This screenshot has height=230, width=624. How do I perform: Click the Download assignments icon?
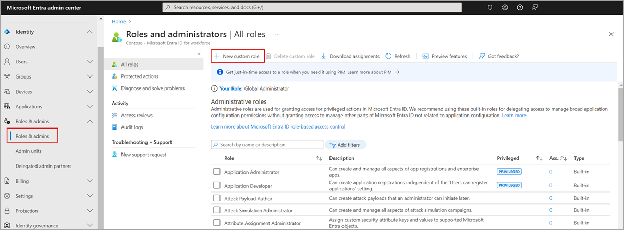click(324, 56)
